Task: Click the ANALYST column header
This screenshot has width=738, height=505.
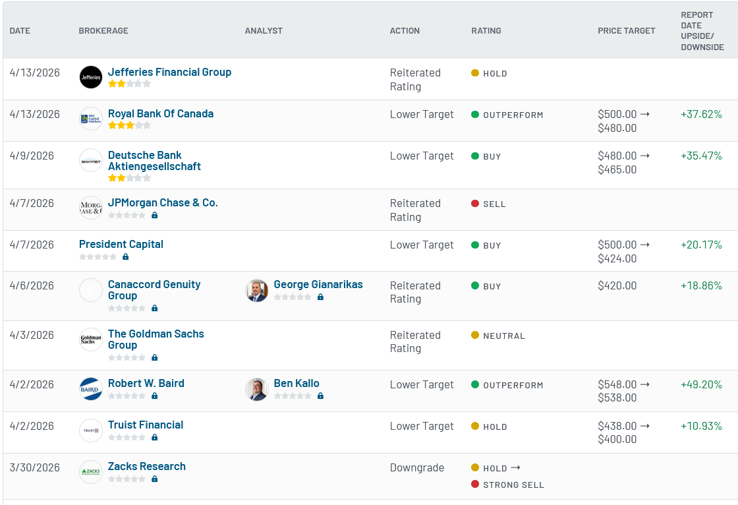Action: pyautogui.click(x=264, y=30)
